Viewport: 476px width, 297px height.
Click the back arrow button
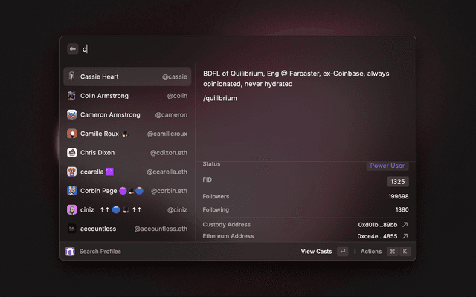[73, 49]
